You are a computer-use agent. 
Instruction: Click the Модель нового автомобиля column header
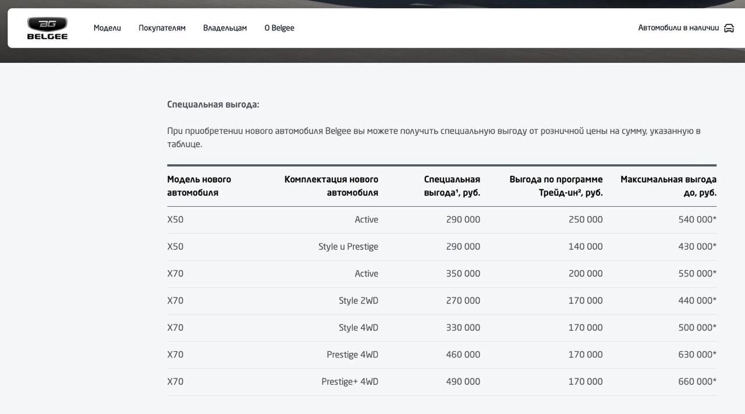click(x=199, y=186)
